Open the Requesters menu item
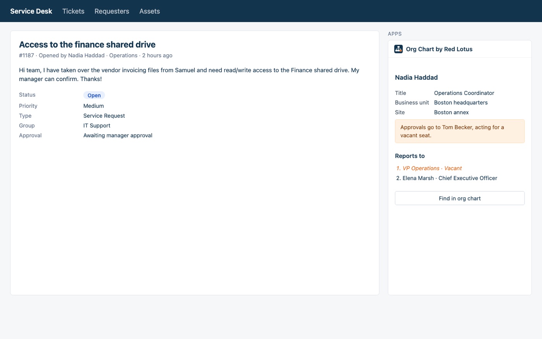The height and width of the screenshot is (339, 542). (x=112, y=11)
